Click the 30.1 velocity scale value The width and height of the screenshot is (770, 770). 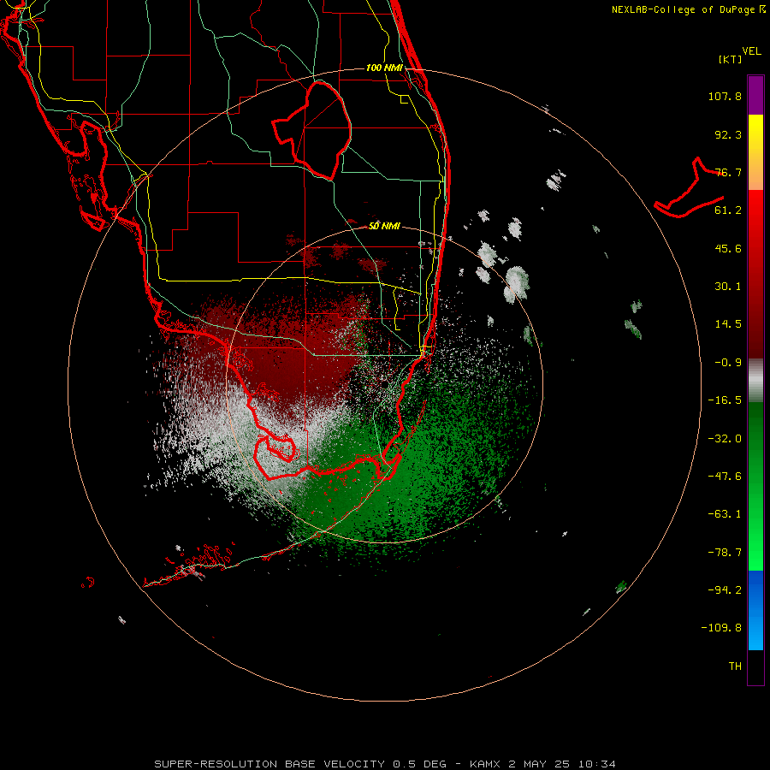[728, 287]
